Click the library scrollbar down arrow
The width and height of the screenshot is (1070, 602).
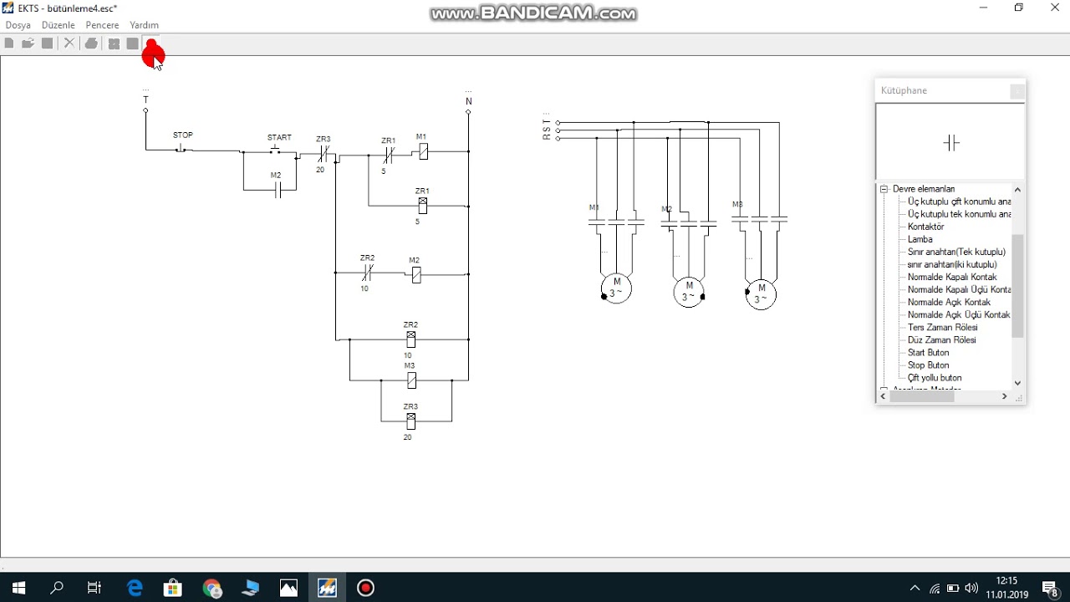1017,383
